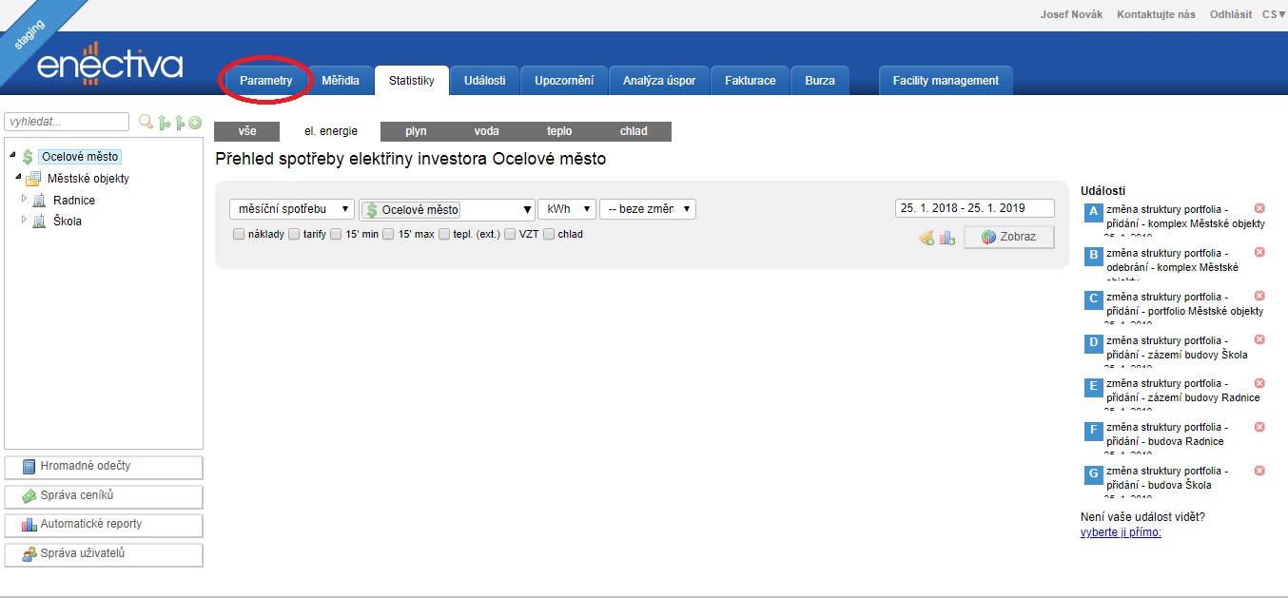Click the magnifier search icon
This screenshot has width=1288, height=598.
pyautogui.click(x=146, y=122)
